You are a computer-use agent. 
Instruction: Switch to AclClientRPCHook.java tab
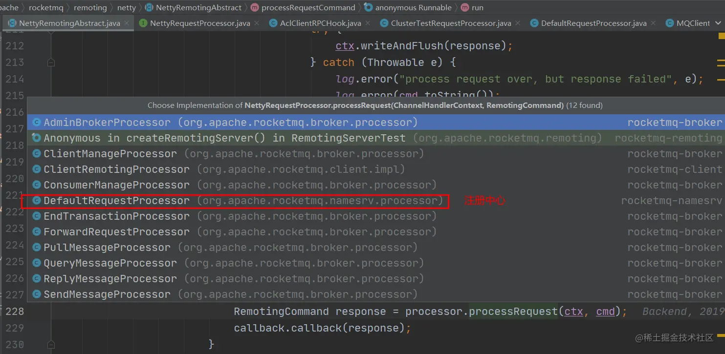(x=321, y=23)
